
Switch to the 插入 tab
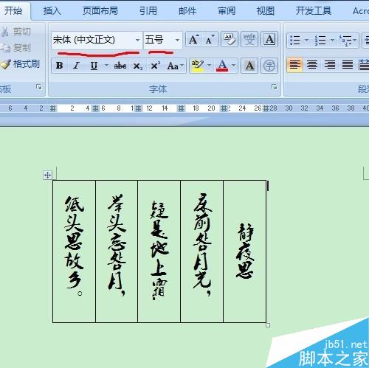tap(52, 11)
